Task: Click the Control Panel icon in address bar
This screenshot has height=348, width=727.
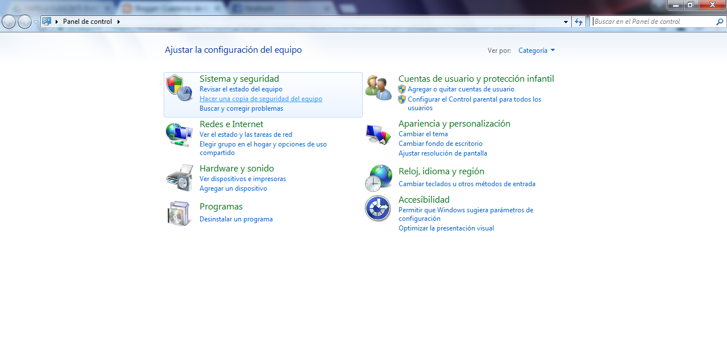Action: pyautogui.click(x=45, y=22)
